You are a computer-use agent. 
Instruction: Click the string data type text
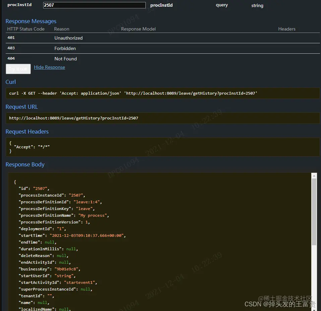[257, 5]
